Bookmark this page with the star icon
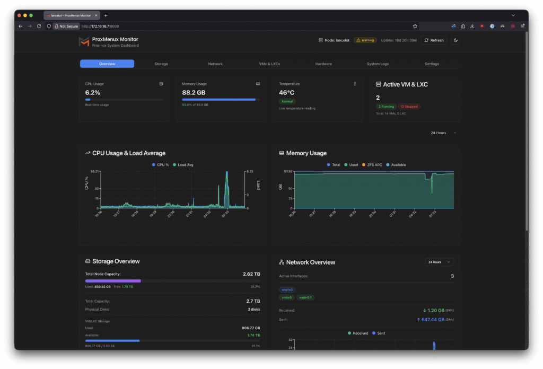This screenshot has height=369, width=543. (x=415, y=26)
